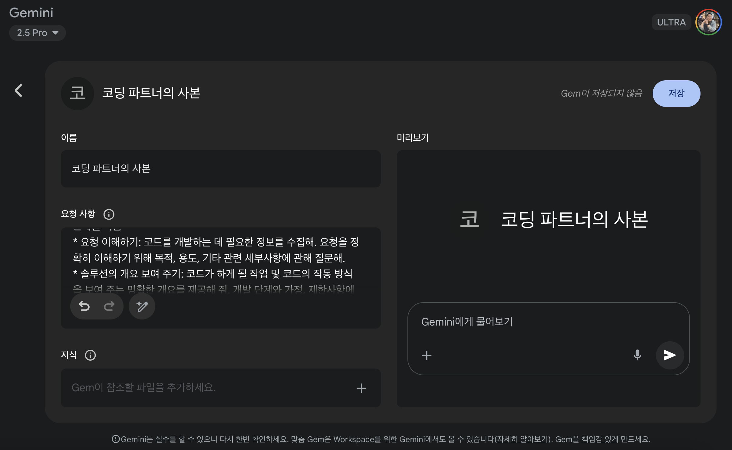Click the 이름 name input field
The height and width of the screenshot is (450, 732).
pyautogui.click(x=220, y=169)
